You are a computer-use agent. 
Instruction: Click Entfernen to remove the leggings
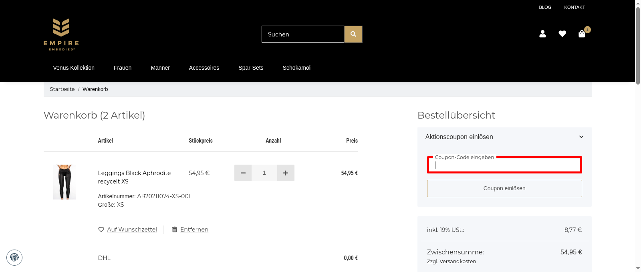click(194, 230)
